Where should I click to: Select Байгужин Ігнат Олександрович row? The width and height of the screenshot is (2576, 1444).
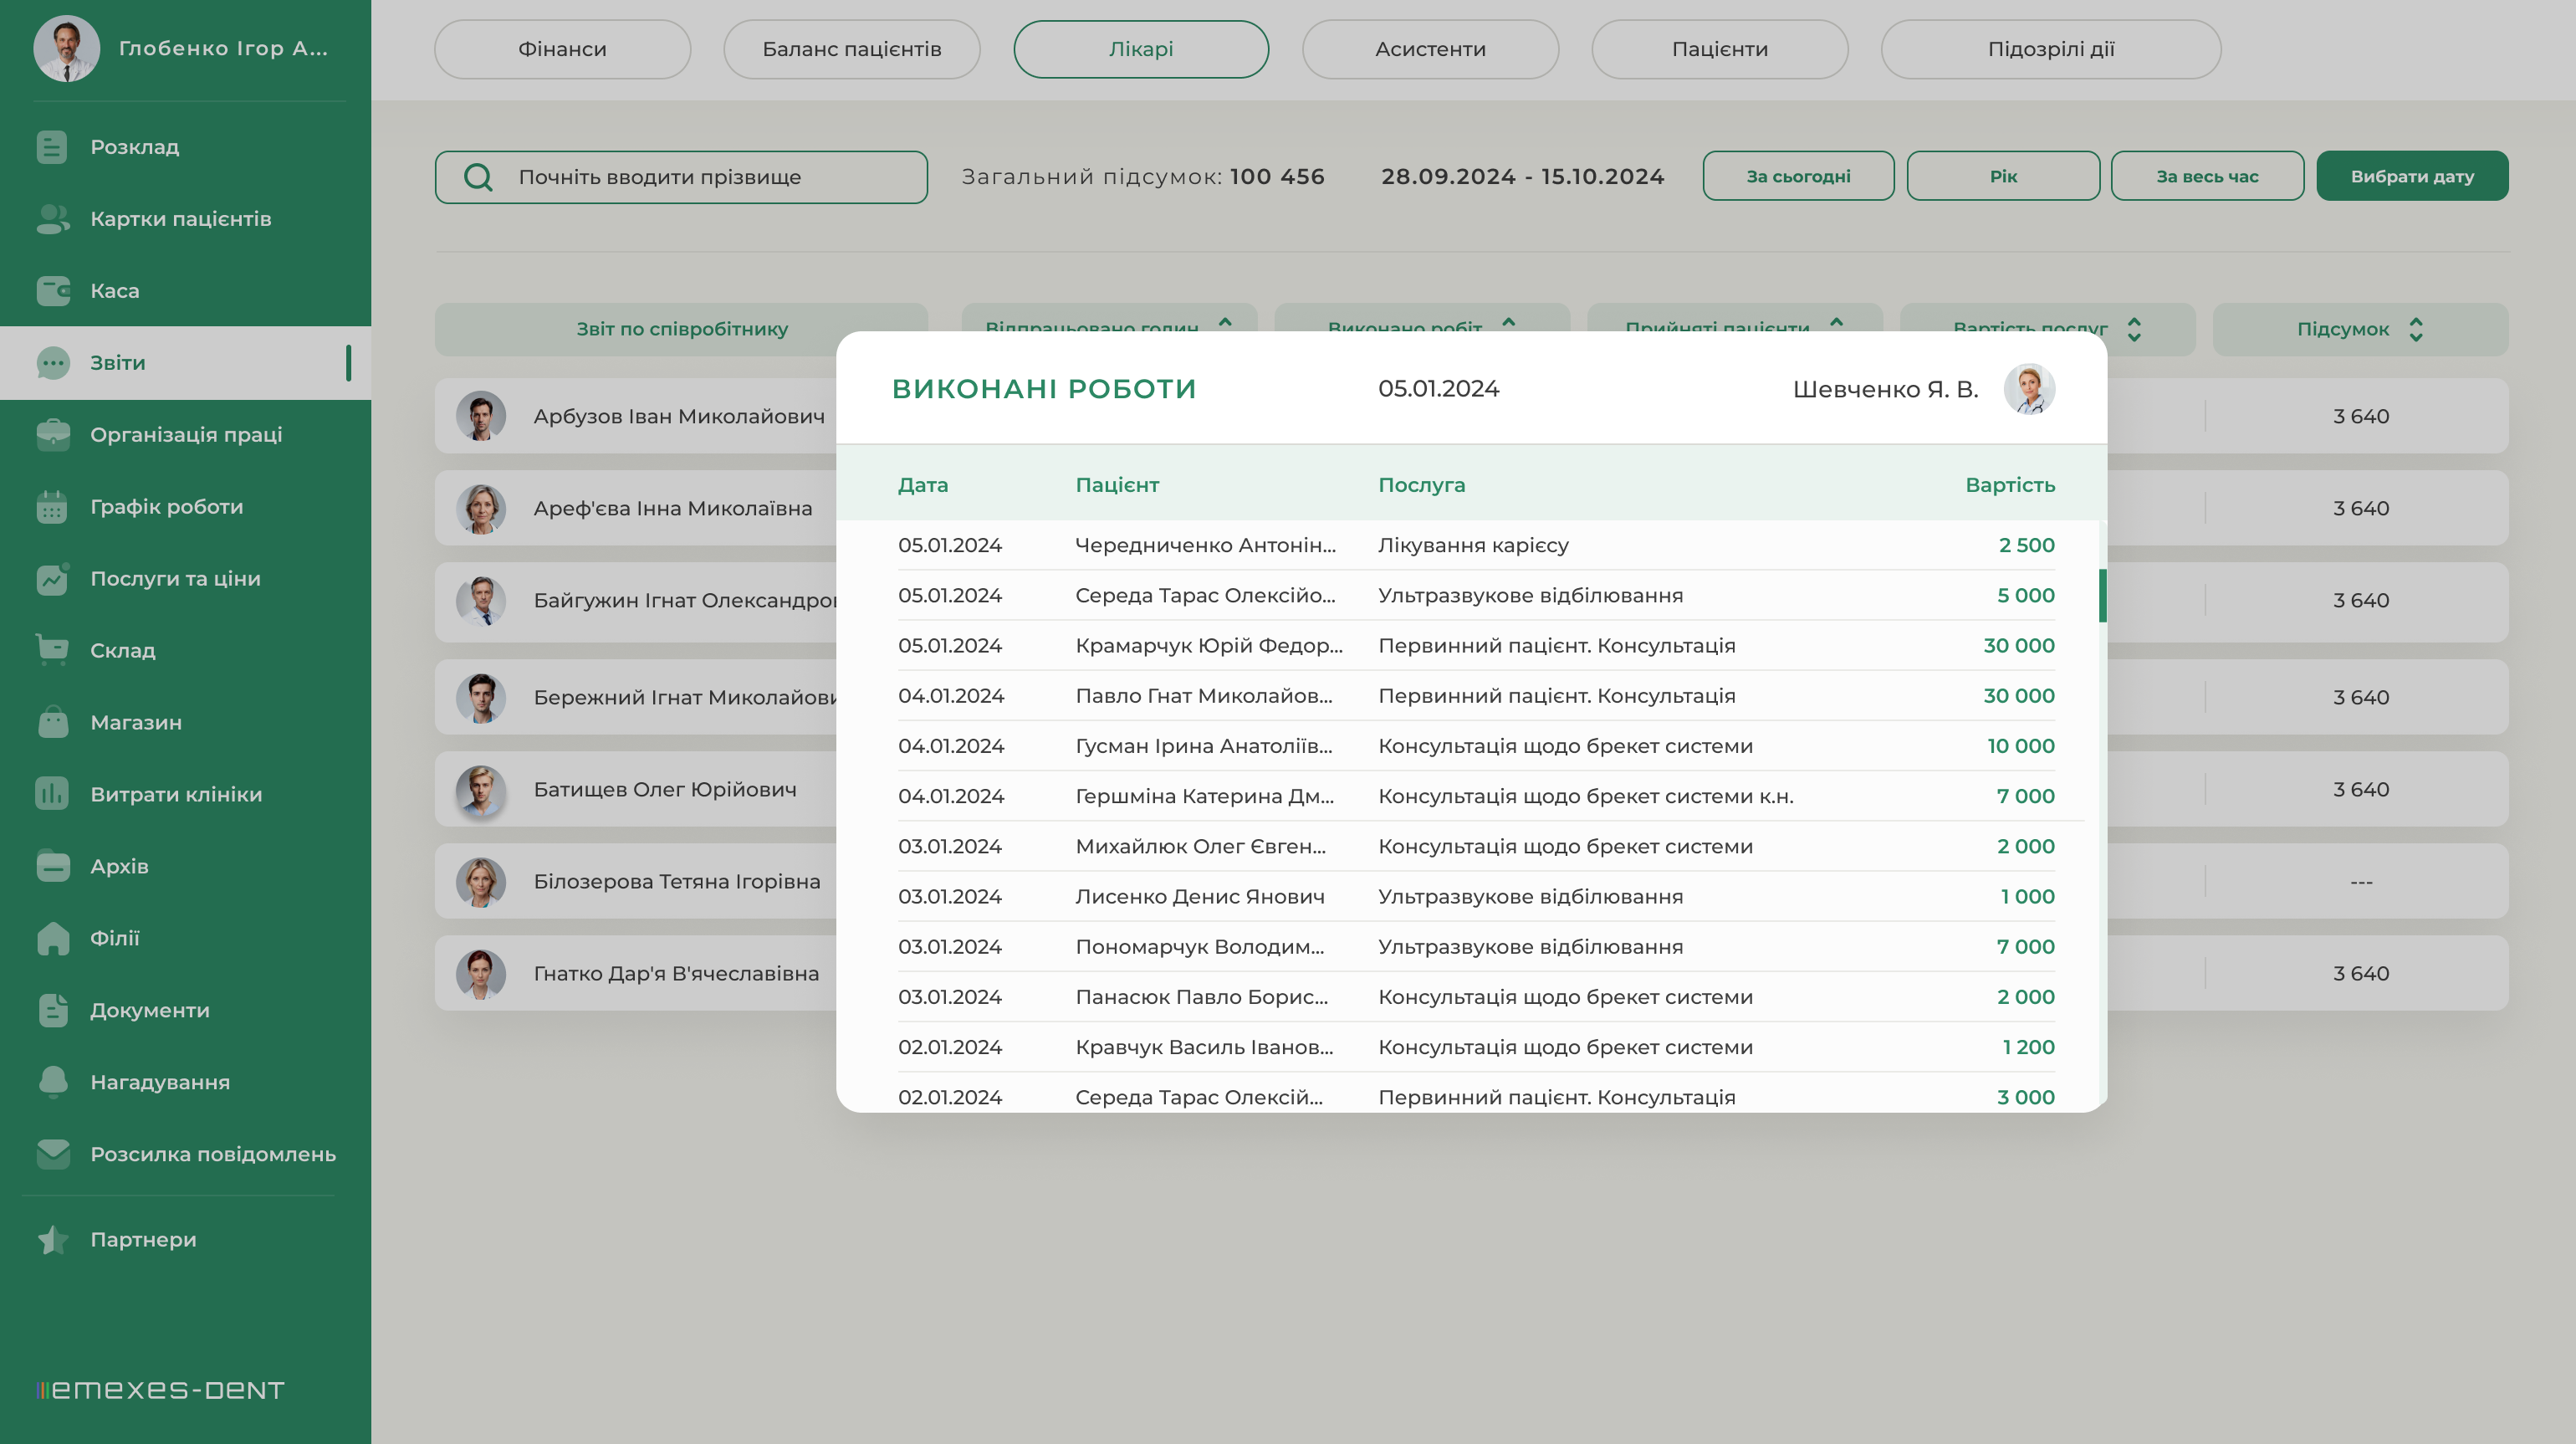tap(636, 601)
